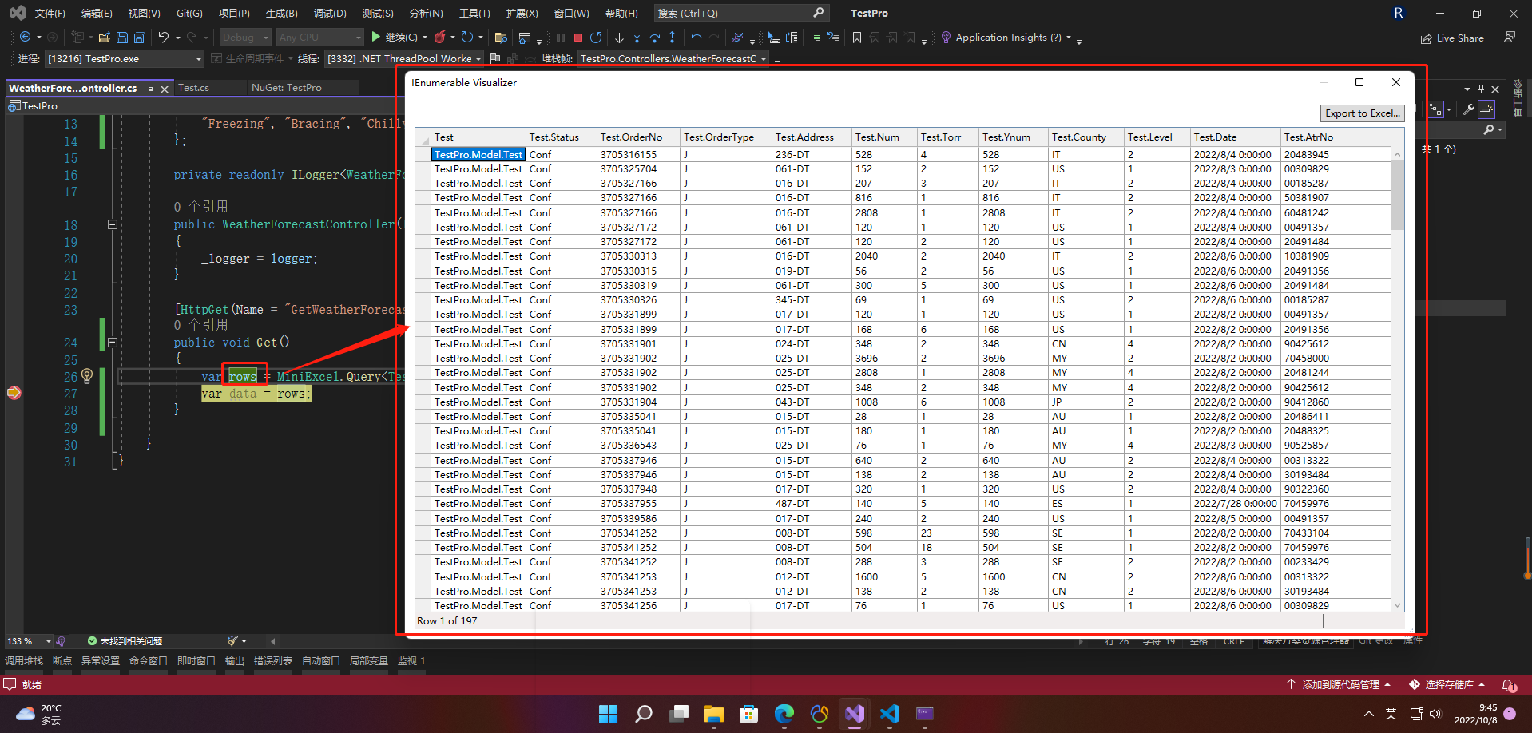This screenshot has width=1532, height=733.
Task: Click the Restart debugging icon
Action: [597, 37]
